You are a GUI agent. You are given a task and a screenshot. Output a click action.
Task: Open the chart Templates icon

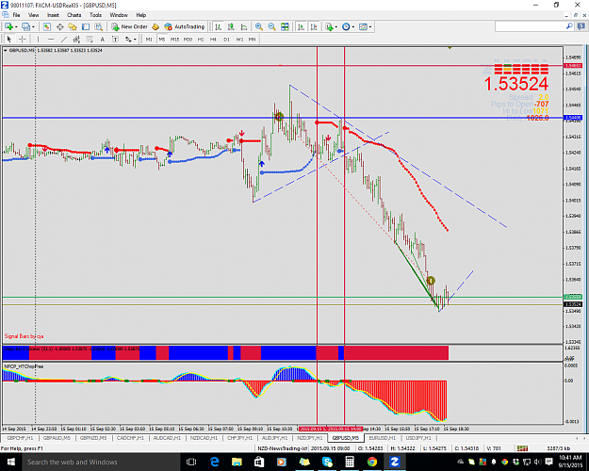[363, 26]
